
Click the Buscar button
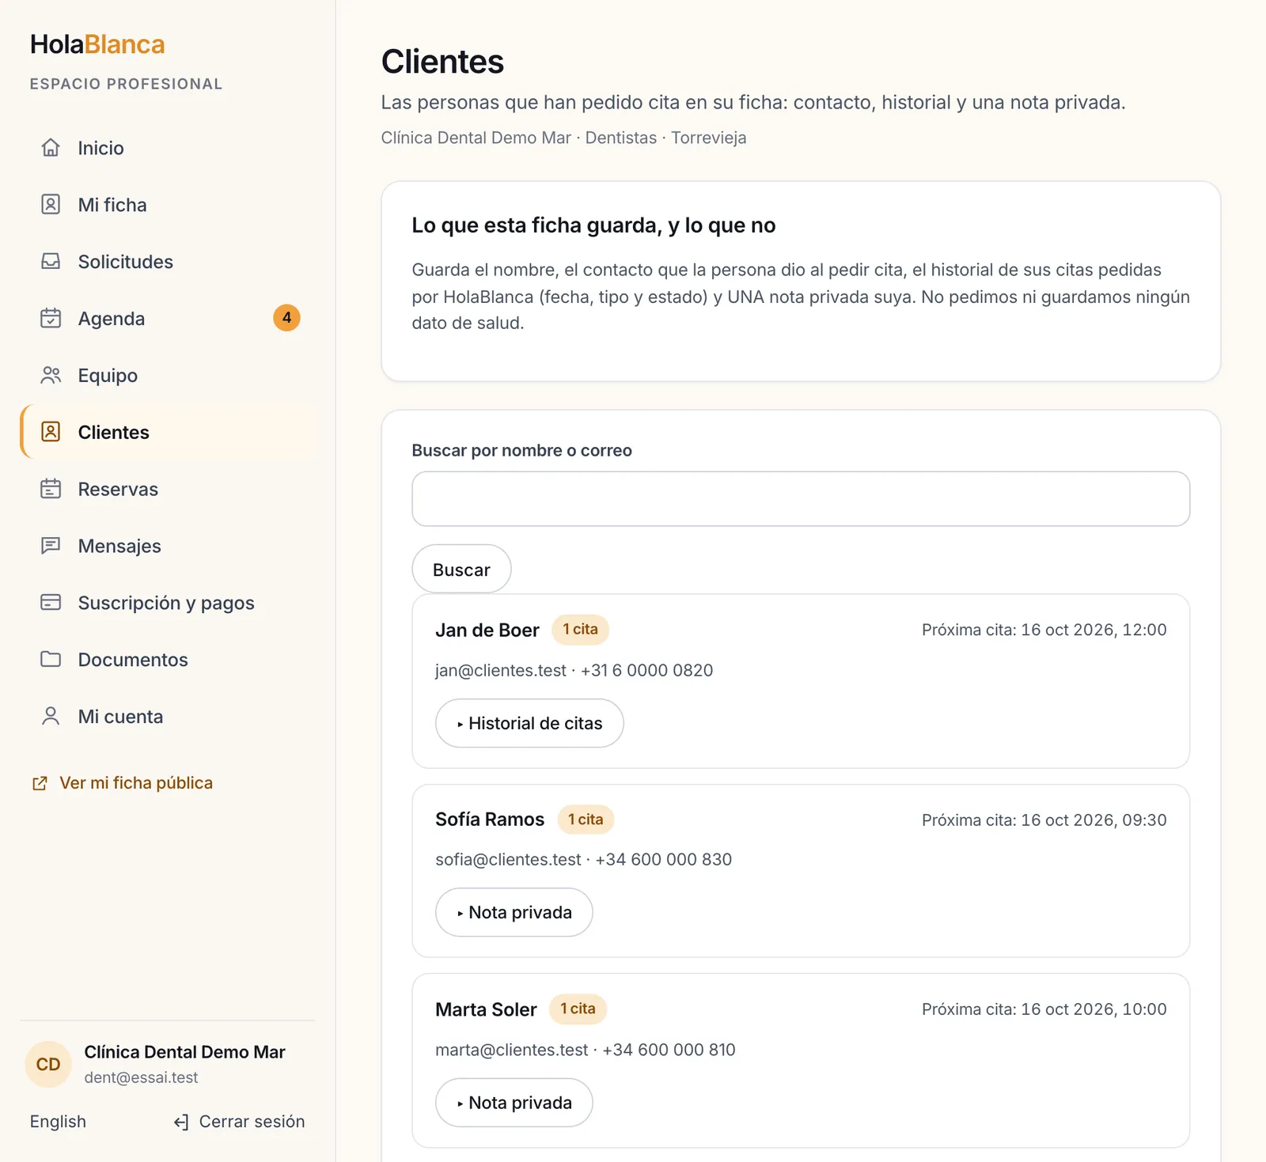pos(461,569)
